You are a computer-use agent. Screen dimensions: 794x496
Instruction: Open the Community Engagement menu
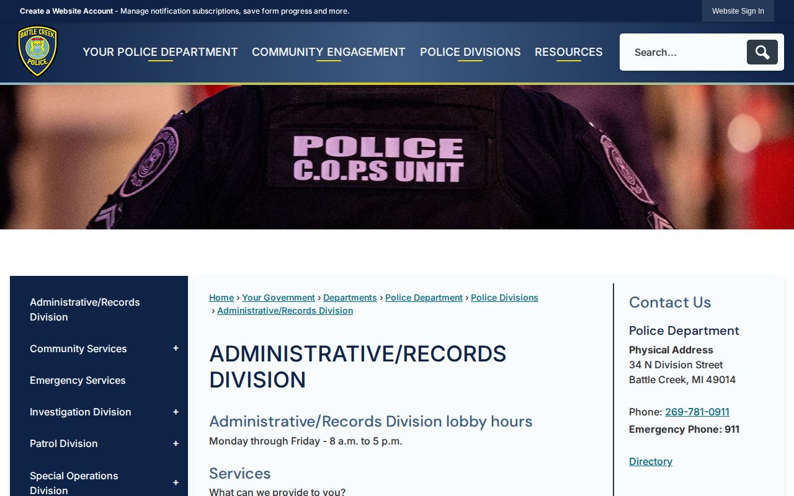tap(329, 52)
